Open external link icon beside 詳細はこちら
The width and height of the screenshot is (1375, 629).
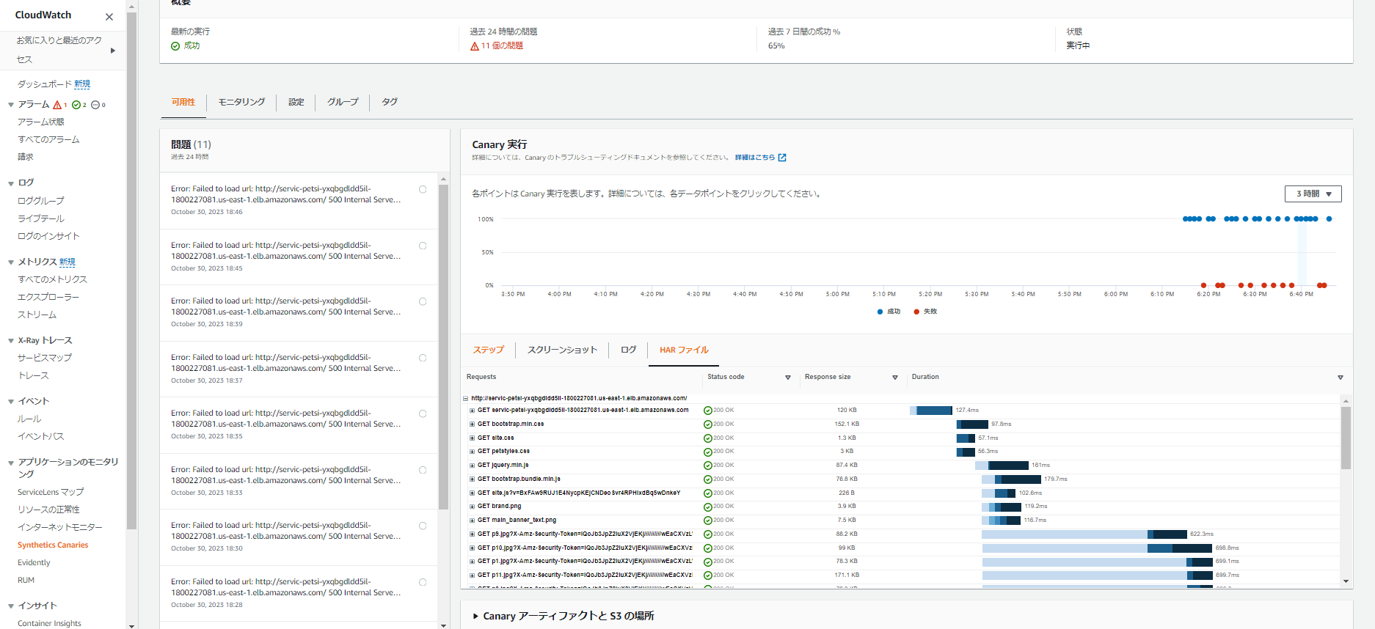pyautogui.click(x=782, y=158)
